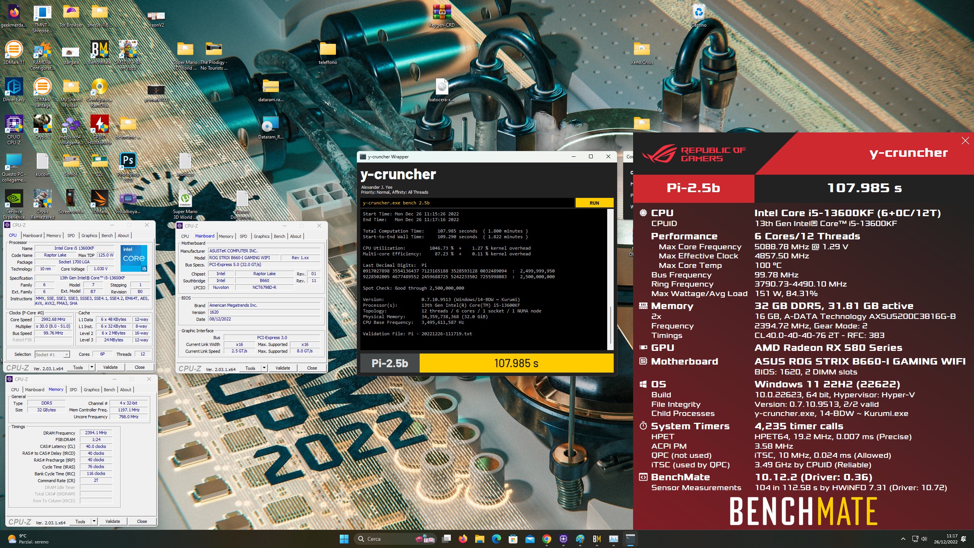Click Validate in first CPU-Z window

(110, 367)
